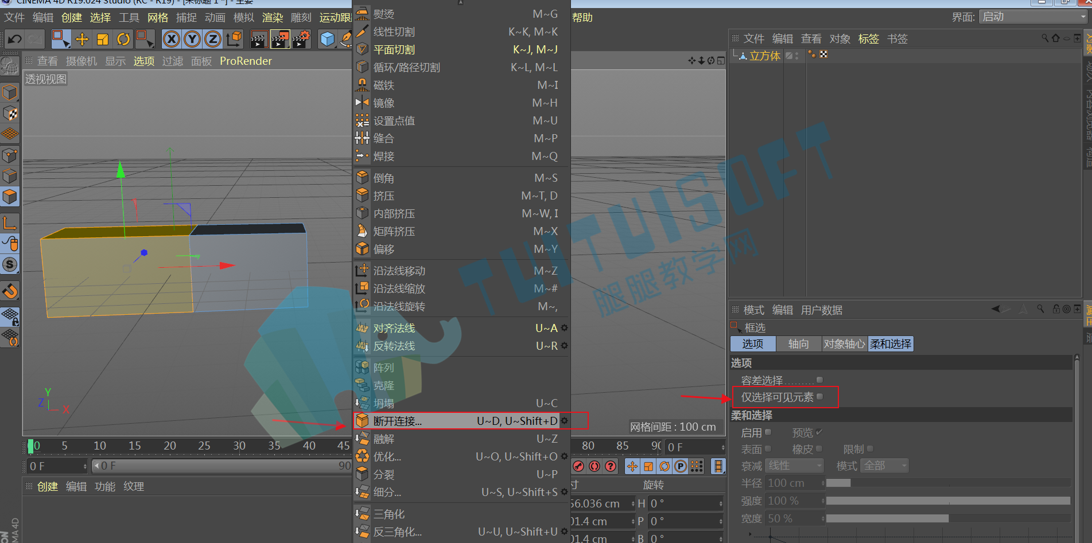Enable polygon mode in left sidebar
Screen dimensions: 1092x543
(10, 197)
